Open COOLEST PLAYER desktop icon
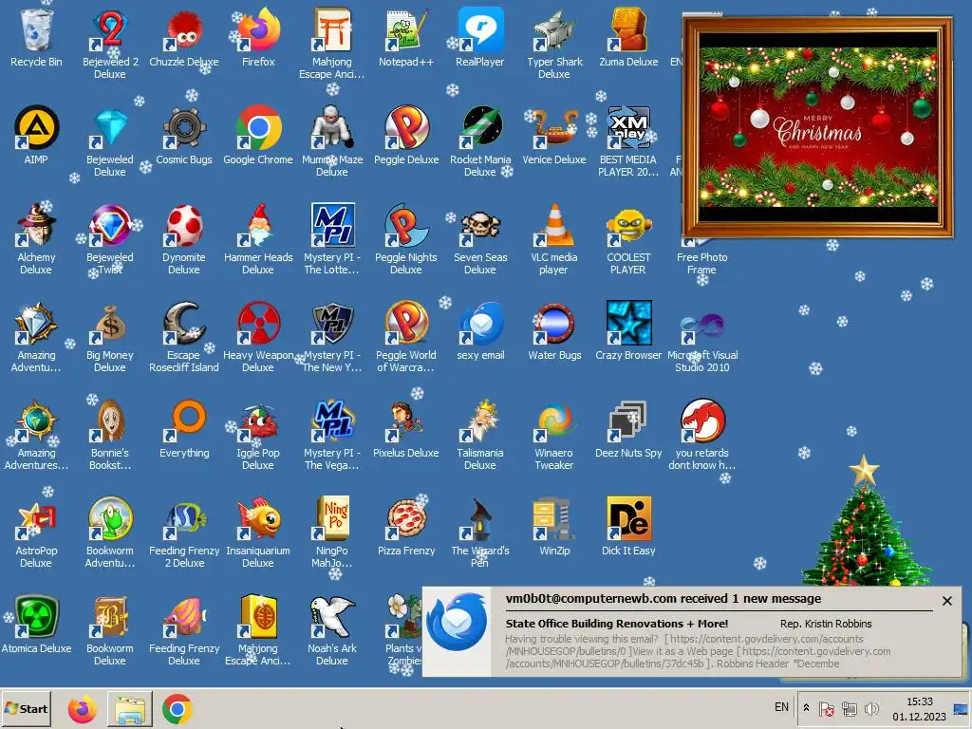The width and height of the screenshot is (972, 729). 628,238
